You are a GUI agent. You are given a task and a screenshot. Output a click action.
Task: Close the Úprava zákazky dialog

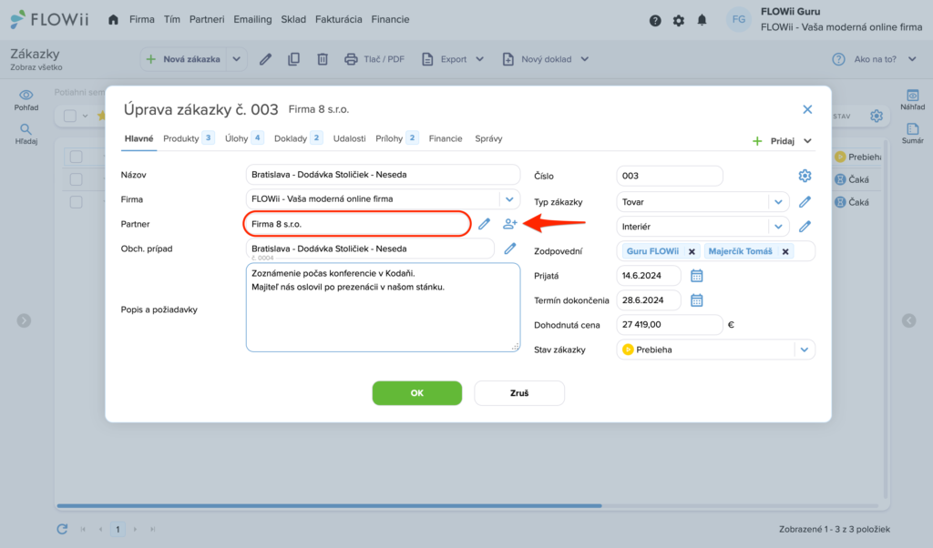(x=807, y=109)
